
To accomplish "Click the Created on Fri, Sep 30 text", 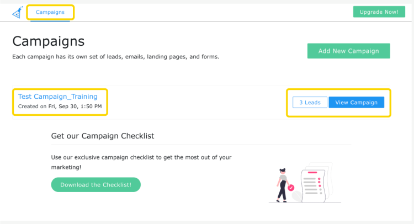I will [x=60, y=106].
